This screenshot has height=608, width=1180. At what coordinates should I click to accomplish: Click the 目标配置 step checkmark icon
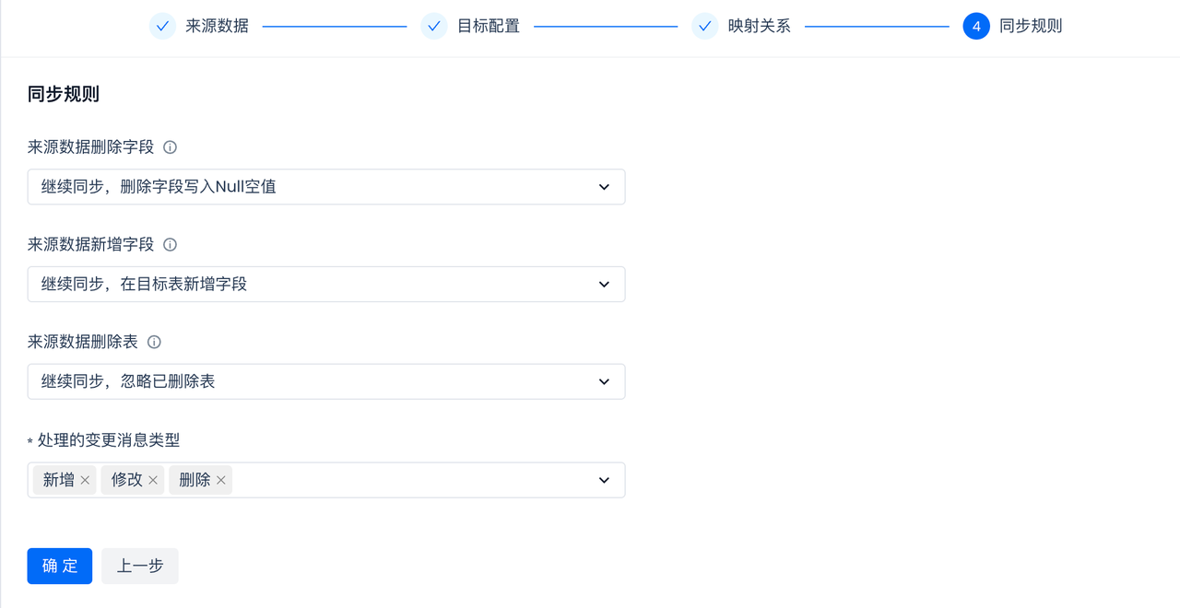coord(433,26)
